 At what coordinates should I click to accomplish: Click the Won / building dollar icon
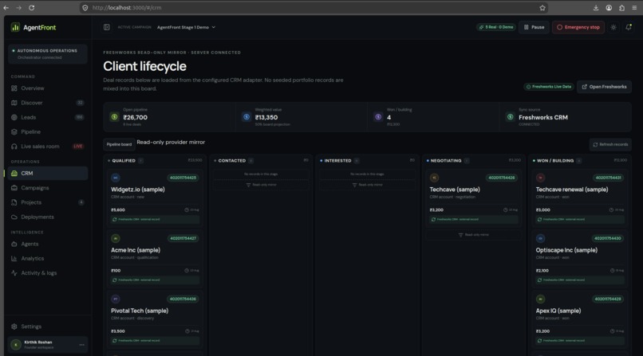point(378,117)
